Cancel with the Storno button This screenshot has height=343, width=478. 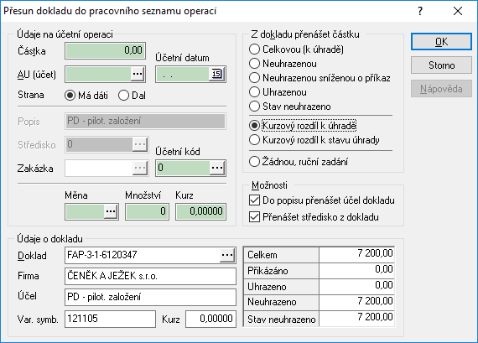(x=441, y=65)
